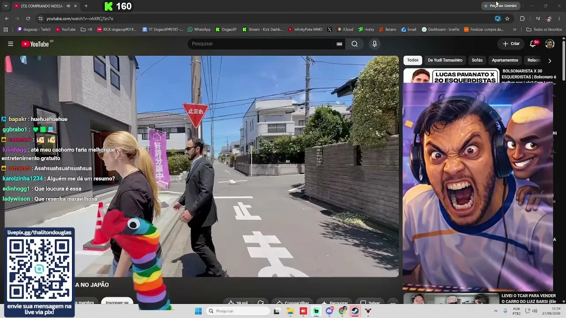Open the KICK dogaoxp bookmark
566x318 pixels.
click(x=117, y=30)
